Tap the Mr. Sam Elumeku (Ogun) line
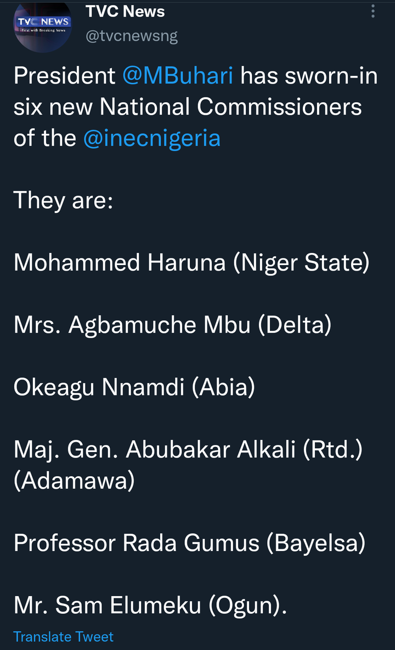Image resolution: width=395 pixels, height=650 pixels. point(150,605)
